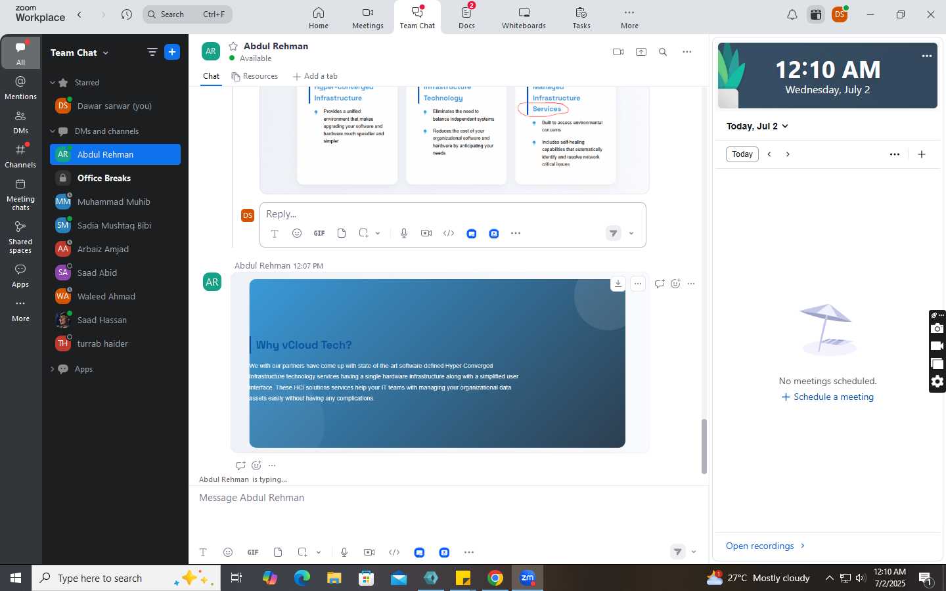Open the sidebar More options

(x=20, y=310)
